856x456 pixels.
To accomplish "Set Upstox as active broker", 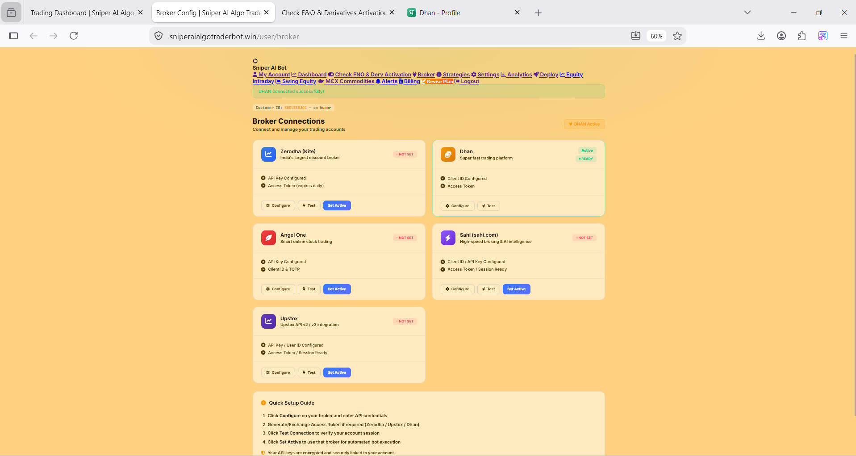I will 337,372.
